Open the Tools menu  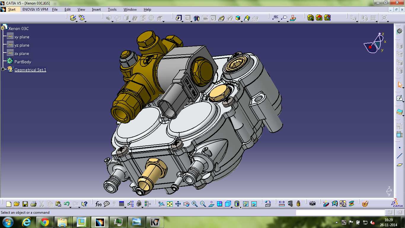click(x=112, y=9)
